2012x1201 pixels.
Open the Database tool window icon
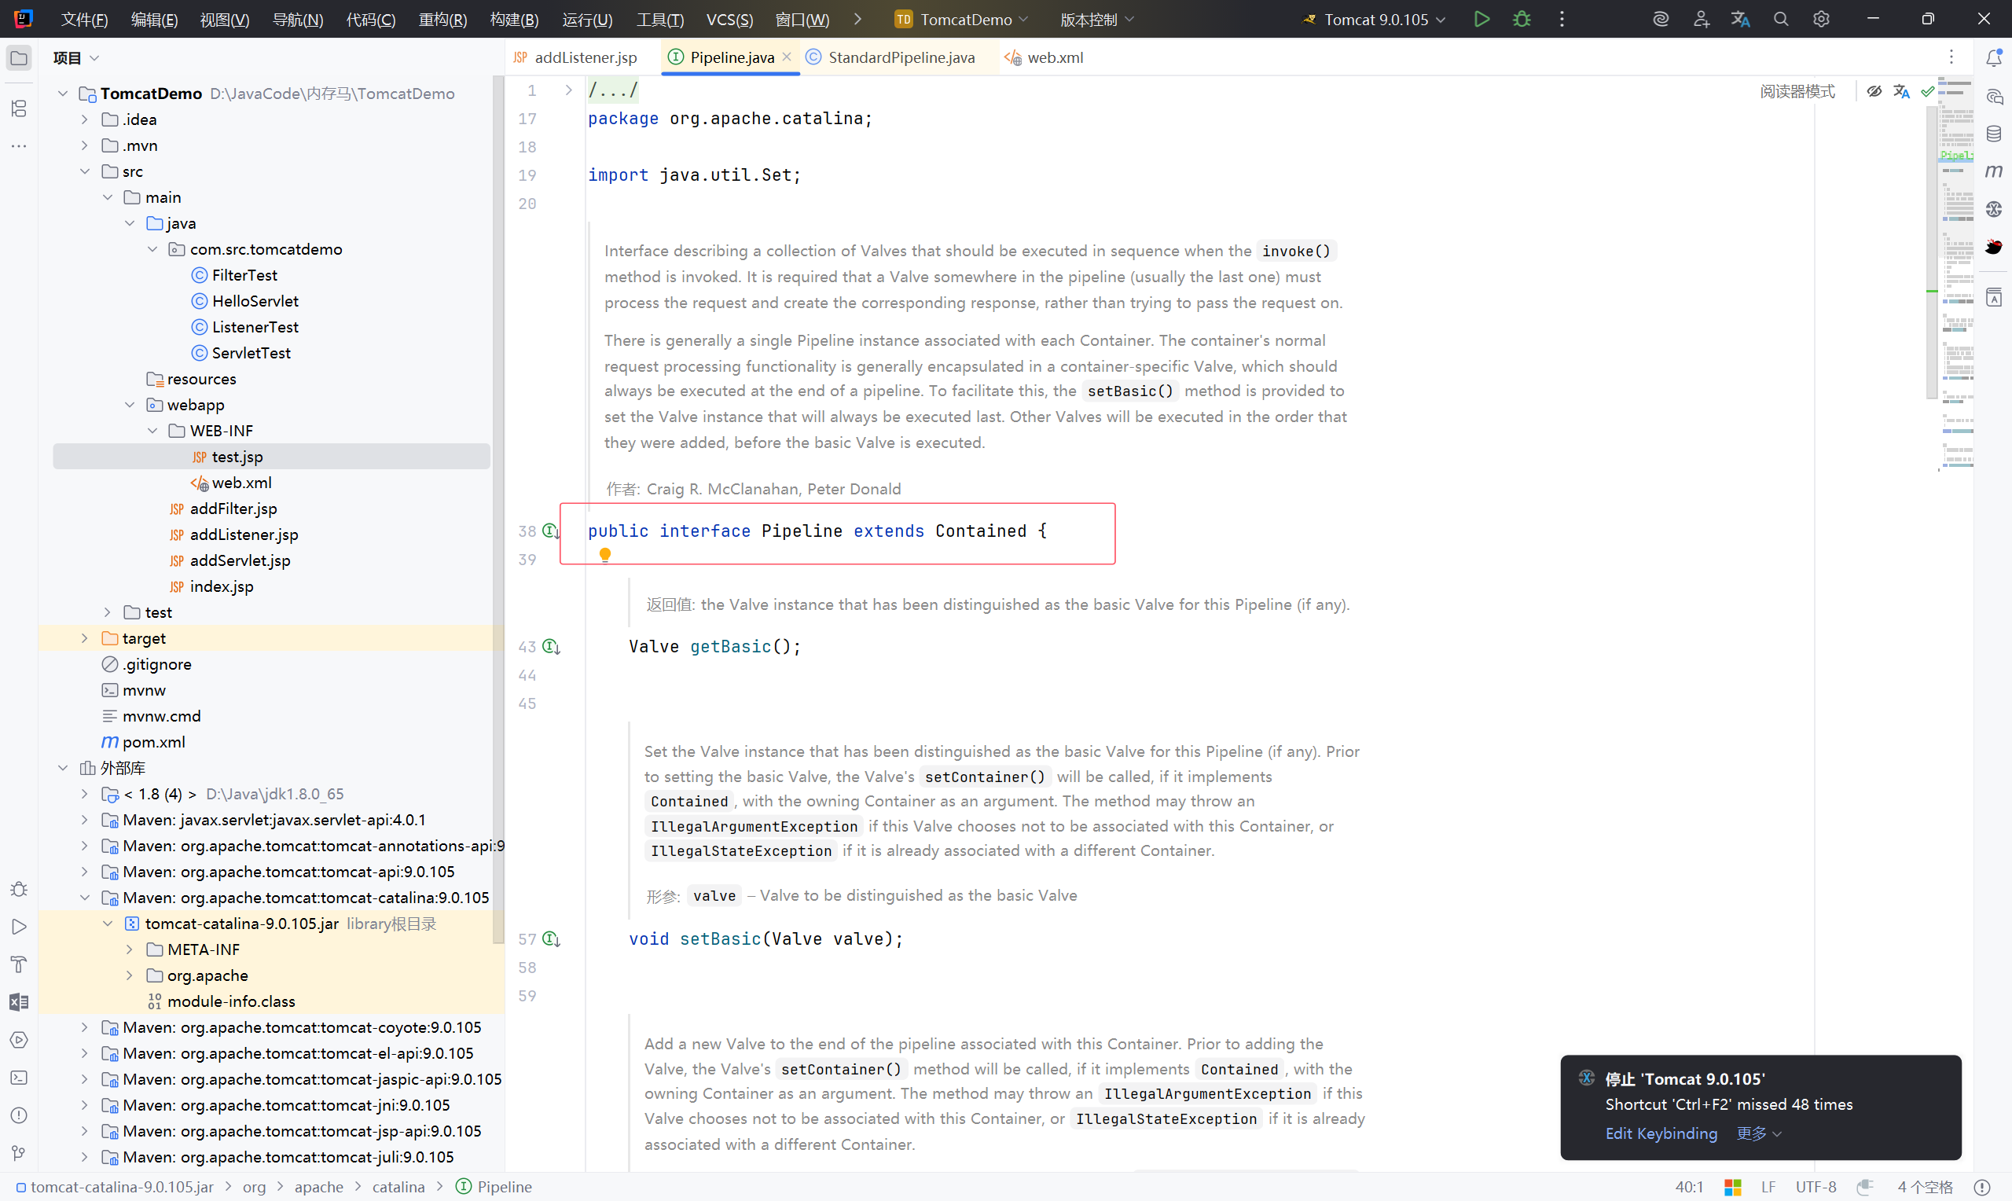click(x=1993, y=134)
